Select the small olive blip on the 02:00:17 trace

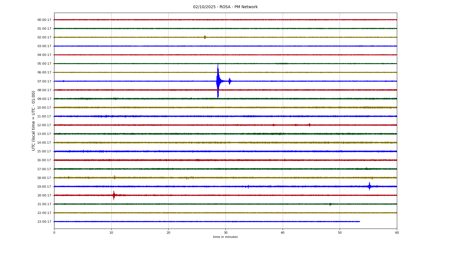(205, 37)
